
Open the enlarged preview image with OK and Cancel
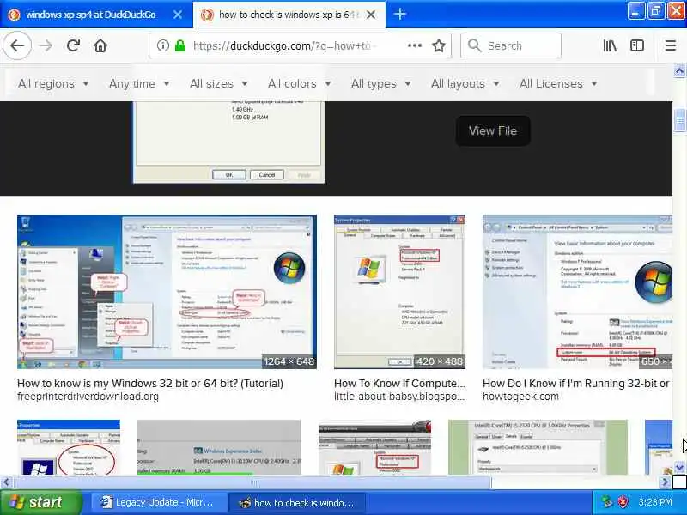[x=228, y=142]
